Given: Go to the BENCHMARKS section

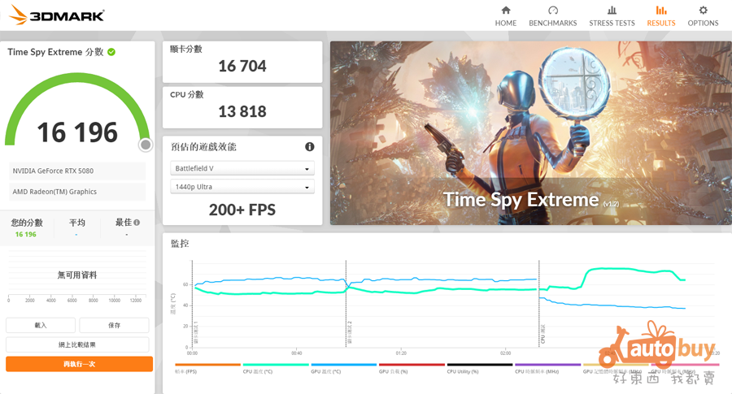Looking at the screenshot, I should coord(552,15).
